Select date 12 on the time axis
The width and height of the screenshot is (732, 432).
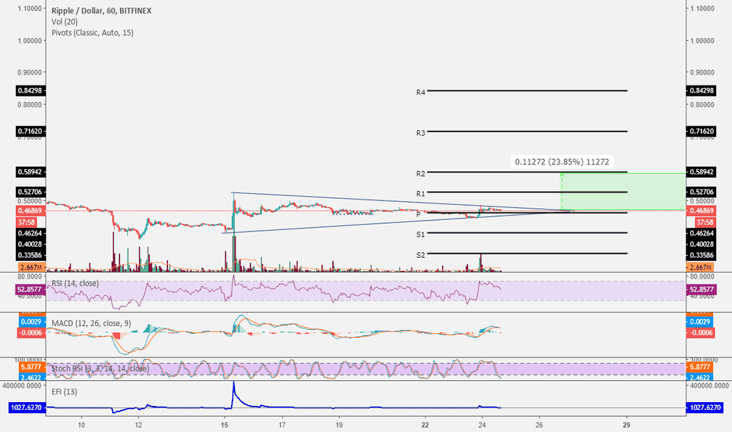tap(138, 425)
